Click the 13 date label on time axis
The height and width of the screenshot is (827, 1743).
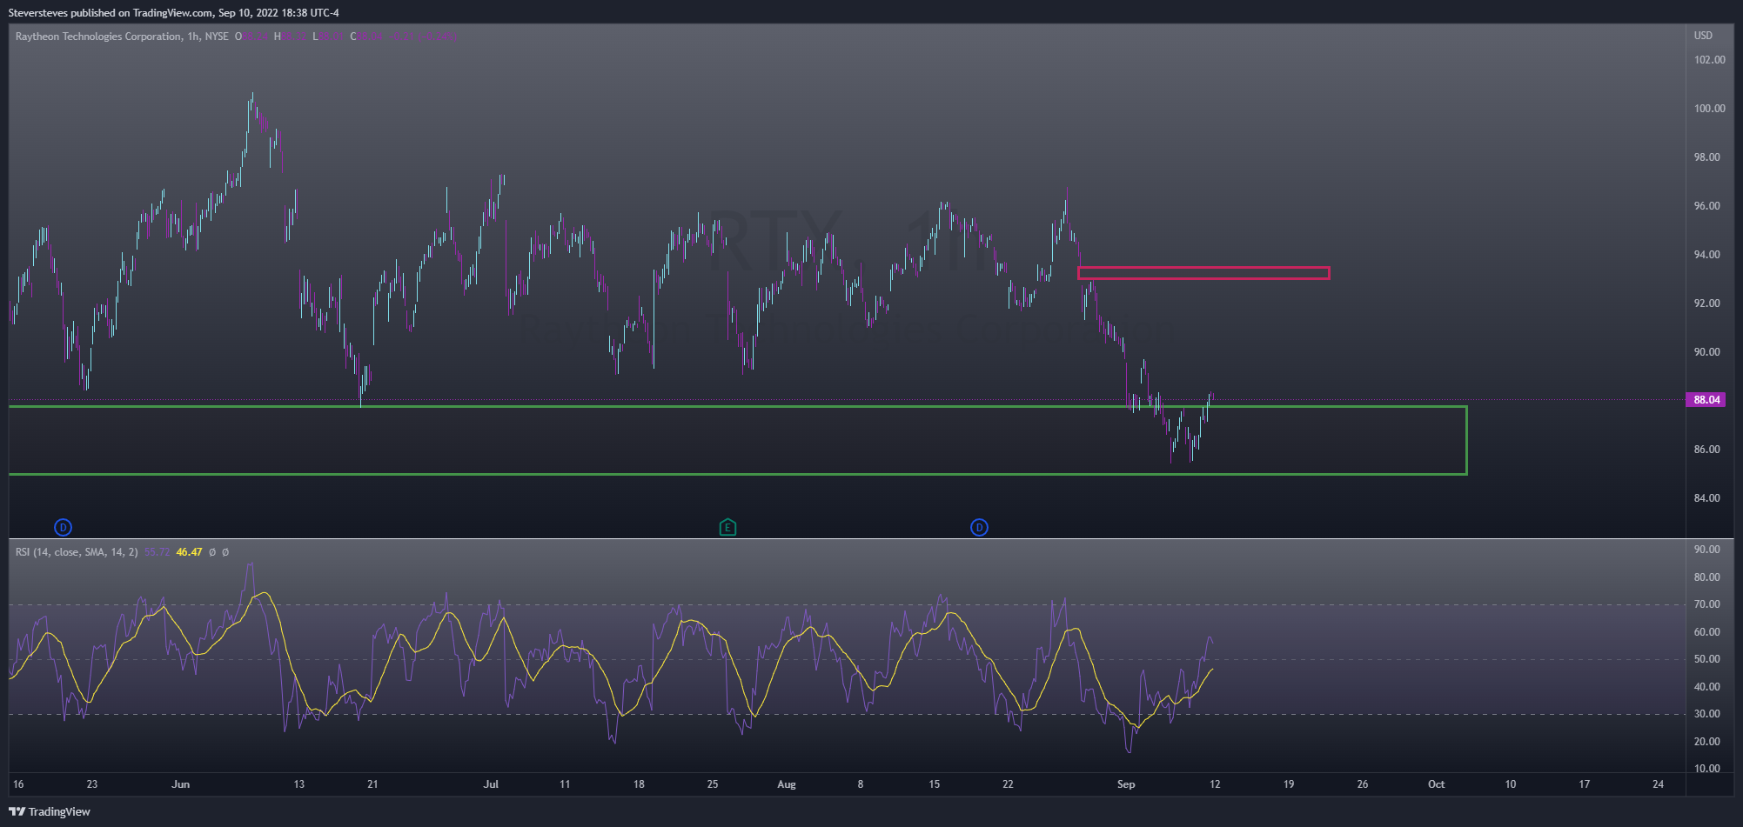[x=299, y=784]
